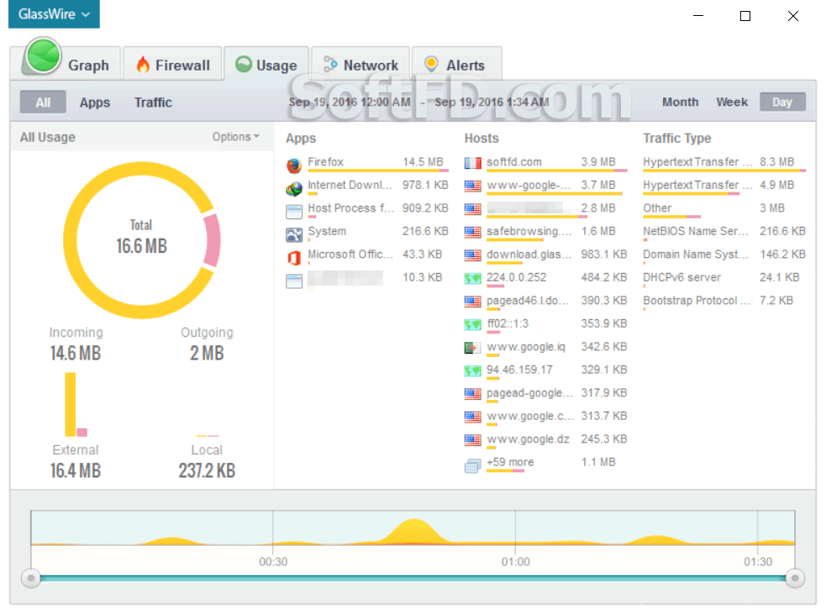Click the US flag beside www-google host
Screen dimensions: 826x614
click(472, 186)
